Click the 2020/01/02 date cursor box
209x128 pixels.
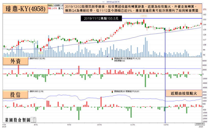tap(200, 124)
